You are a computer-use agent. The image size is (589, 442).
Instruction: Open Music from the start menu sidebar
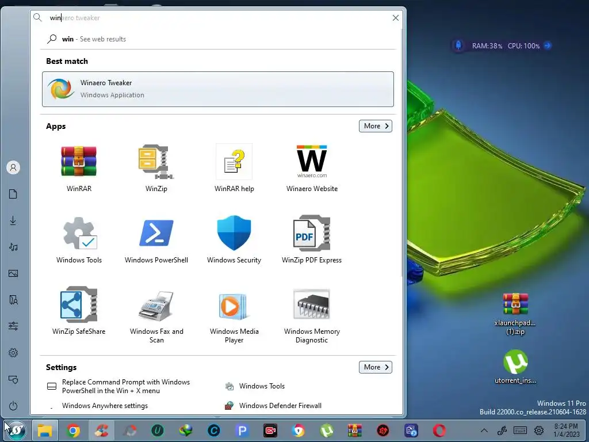pyautogui.click(x=13, y=247)
